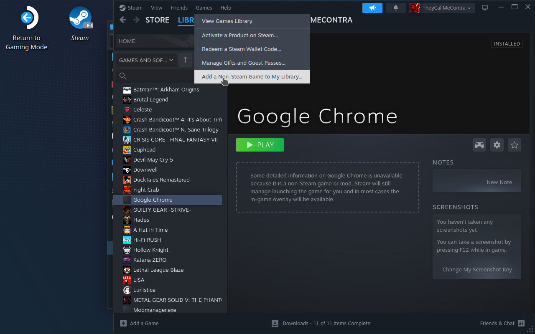Click the LISA game icon

point(127,280)
